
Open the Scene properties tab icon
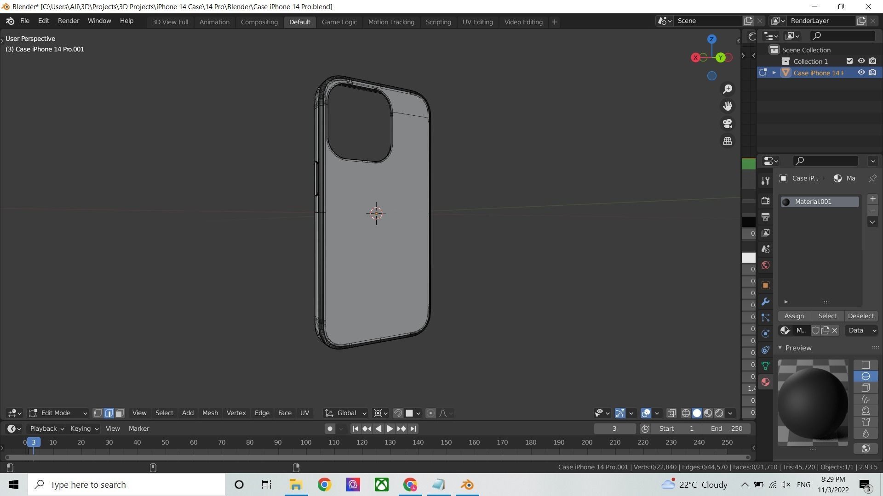click(x=765, y=249)
